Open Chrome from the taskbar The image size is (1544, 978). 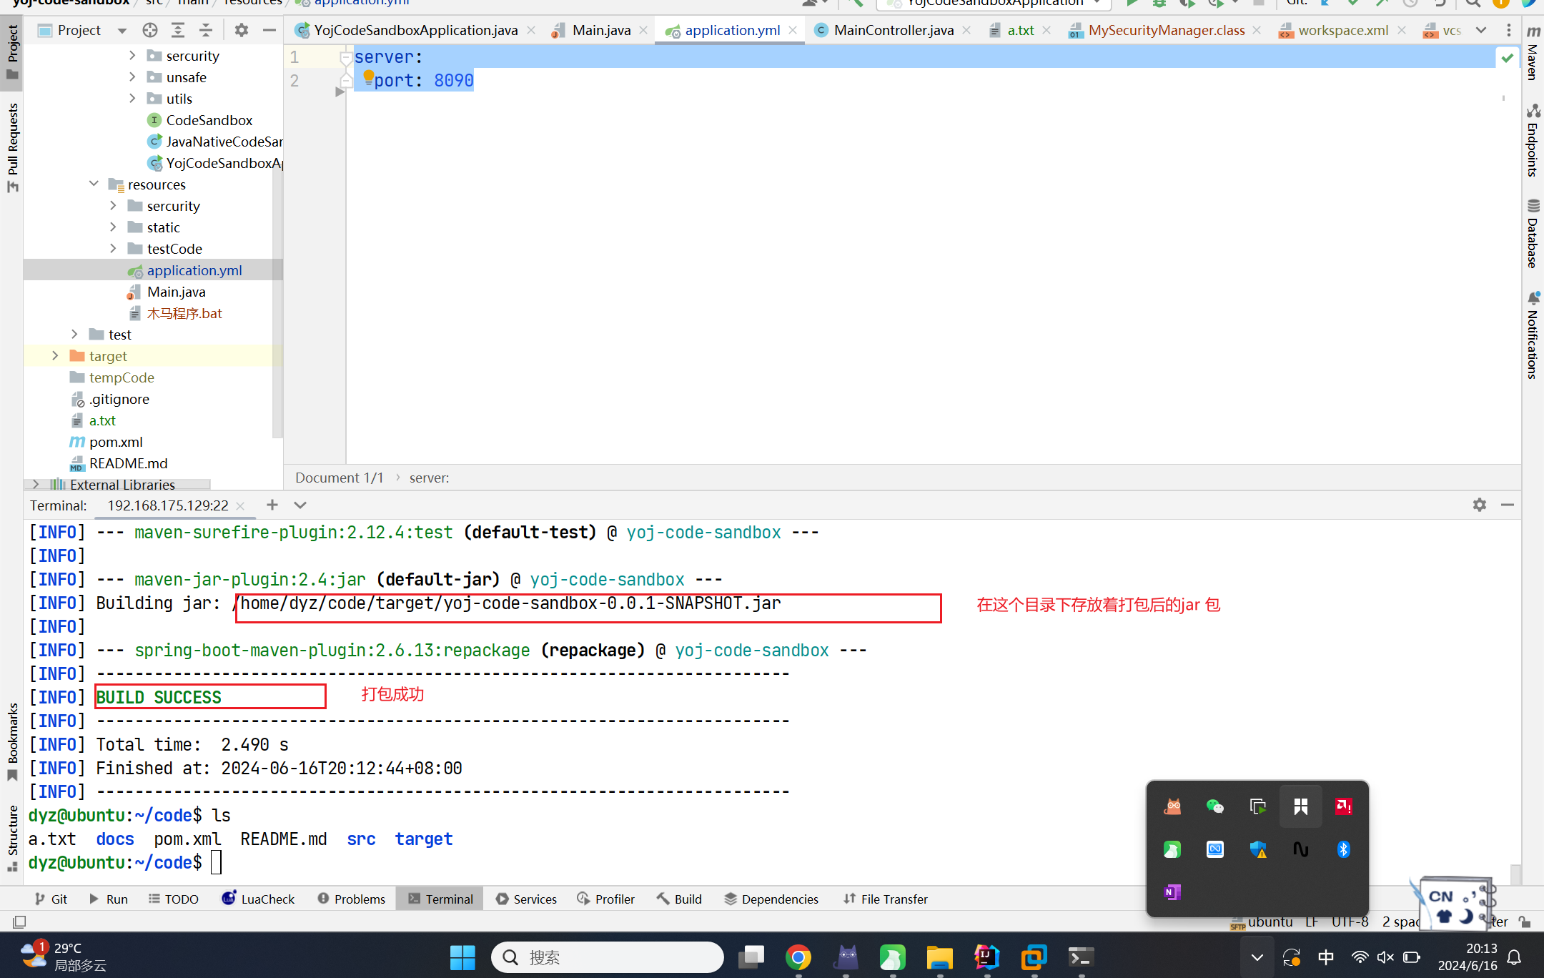click(x=798, y=957)
